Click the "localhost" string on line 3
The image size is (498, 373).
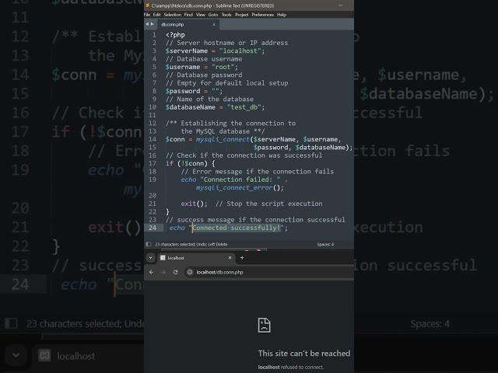(x=240, y=51)
